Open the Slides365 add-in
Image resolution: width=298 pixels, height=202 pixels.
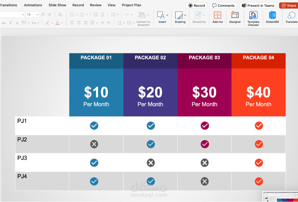pyautogui.click(x=272, y=17)
